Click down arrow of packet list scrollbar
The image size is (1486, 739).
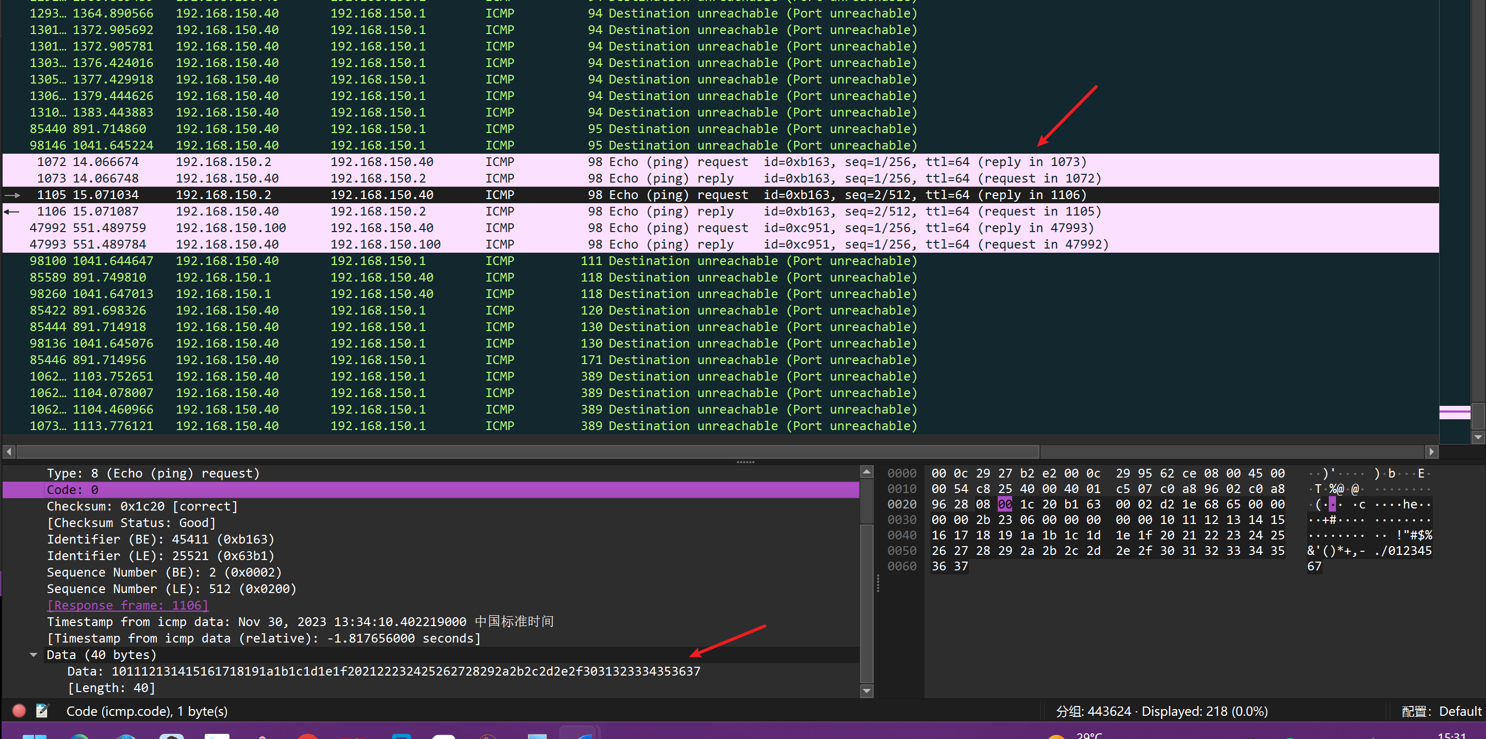coord(1477,437)
